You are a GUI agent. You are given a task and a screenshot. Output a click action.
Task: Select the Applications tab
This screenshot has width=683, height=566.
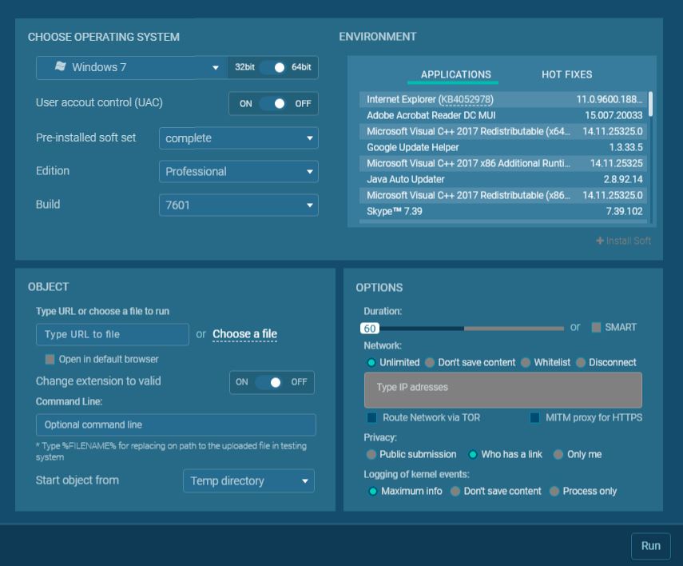pos(455,74)
